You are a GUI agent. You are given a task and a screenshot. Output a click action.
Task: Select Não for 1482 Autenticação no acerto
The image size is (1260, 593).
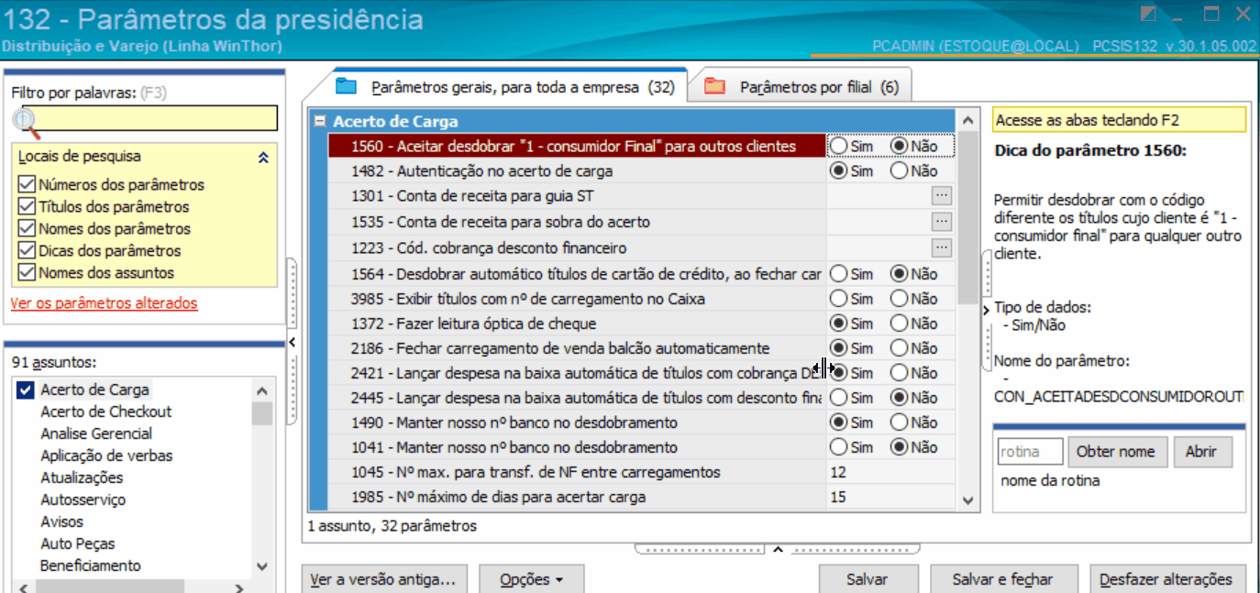tap(901, 170)
